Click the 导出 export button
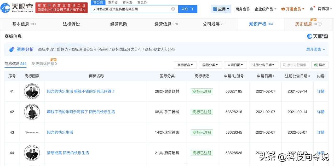Viewport: 334px width, 166px height. point(320,65)
